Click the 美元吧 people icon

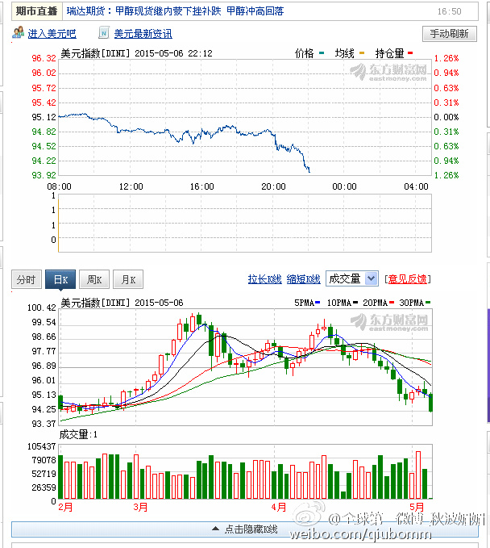coord(19,32)
